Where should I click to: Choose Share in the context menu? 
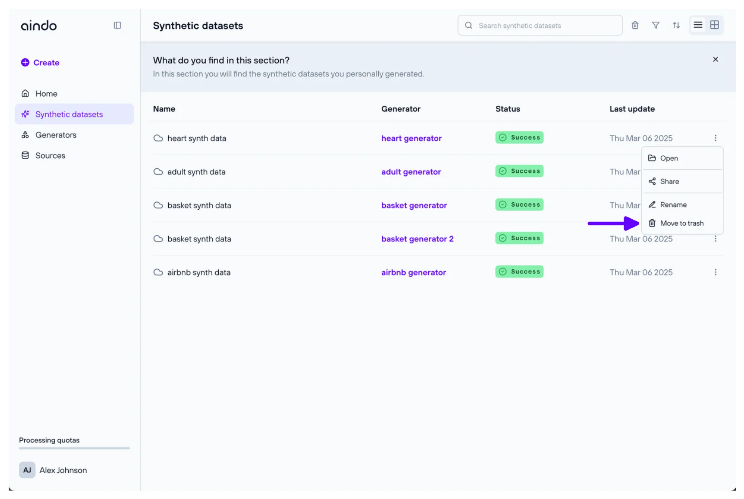[x=669, y=181]
